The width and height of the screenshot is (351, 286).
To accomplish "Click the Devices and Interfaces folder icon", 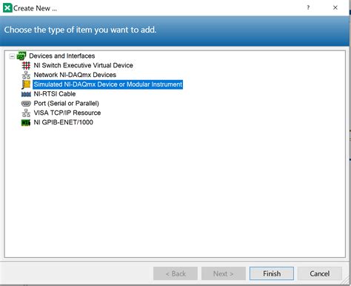I will (21, 56).
